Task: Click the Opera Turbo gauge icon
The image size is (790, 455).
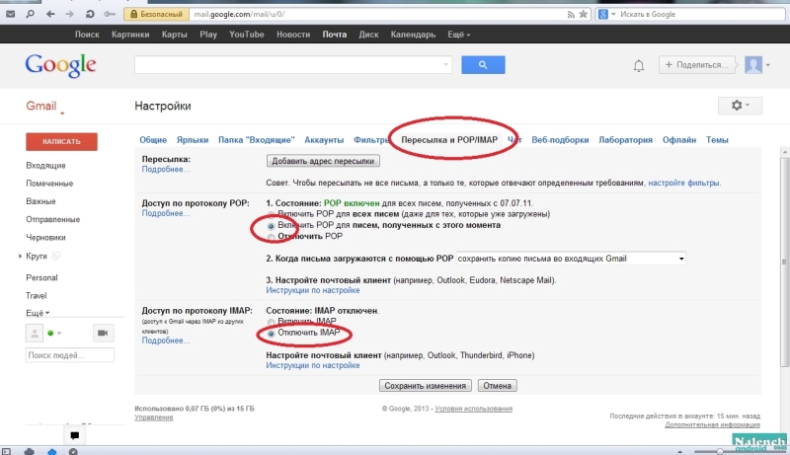Action: (73, 451)
